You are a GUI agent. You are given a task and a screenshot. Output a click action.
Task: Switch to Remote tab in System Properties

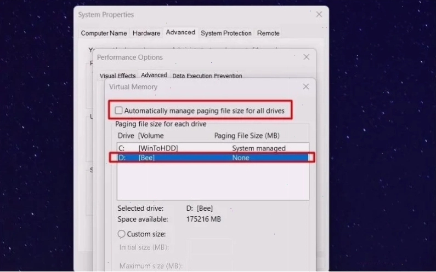(268, 33)
